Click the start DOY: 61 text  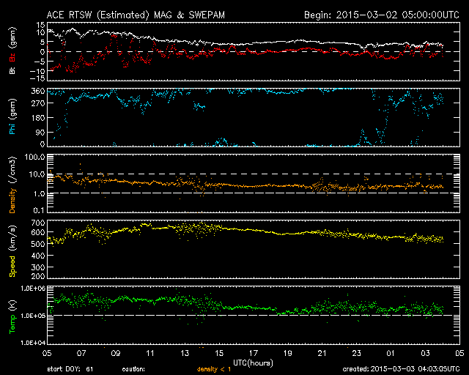[x=71, y=368]
